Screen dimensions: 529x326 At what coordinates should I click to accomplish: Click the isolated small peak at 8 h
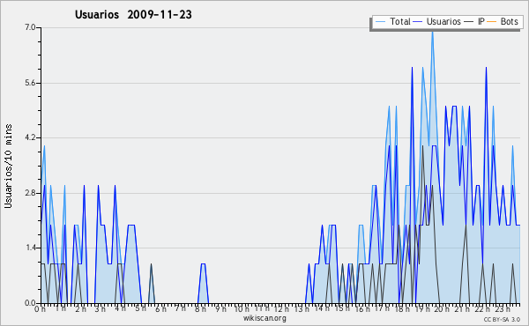tap(203, 283)
